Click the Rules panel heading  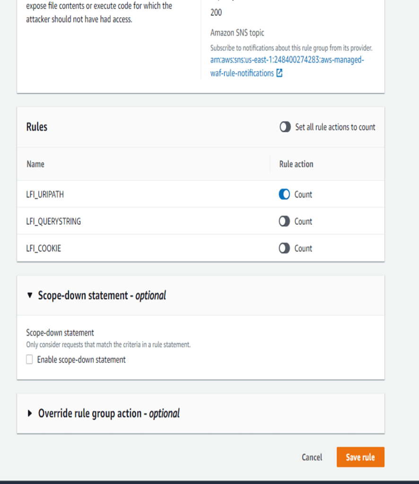(x=37, y=127)
